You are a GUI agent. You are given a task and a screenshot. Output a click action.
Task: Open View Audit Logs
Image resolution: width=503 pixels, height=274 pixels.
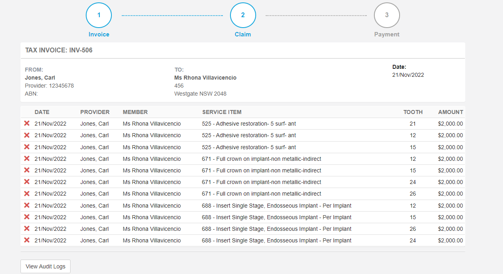coord(45,266)
